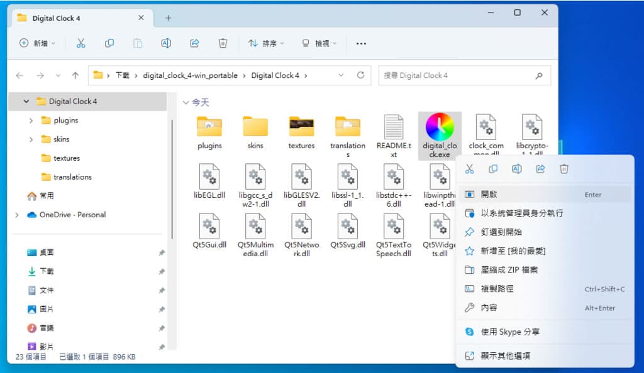Screen dimensions: 644x373
Task: Click the Copy icon in the context menu
Action: click(493, 169)
